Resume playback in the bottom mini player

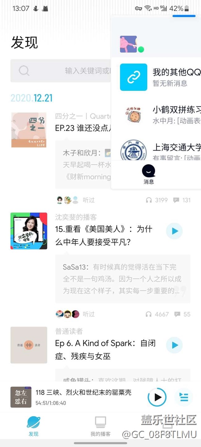157,397
